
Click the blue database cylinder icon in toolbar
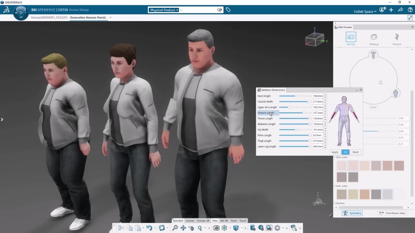(x=252, y=228)
